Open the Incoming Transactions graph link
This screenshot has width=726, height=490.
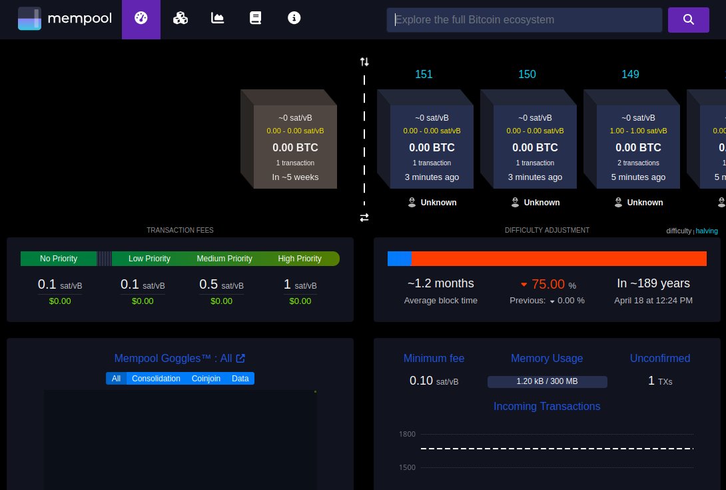point(547,406)
